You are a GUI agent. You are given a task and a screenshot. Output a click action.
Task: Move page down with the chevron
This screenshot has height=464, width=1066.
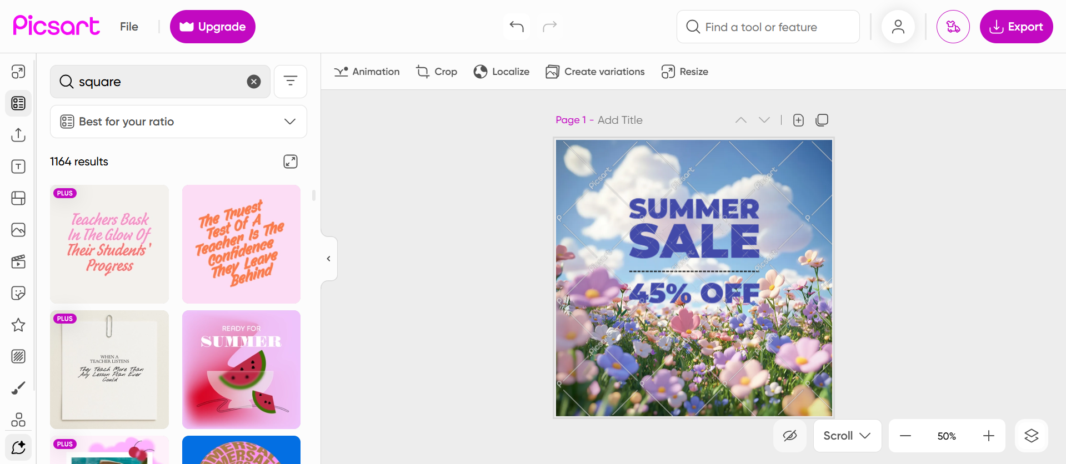764,120
